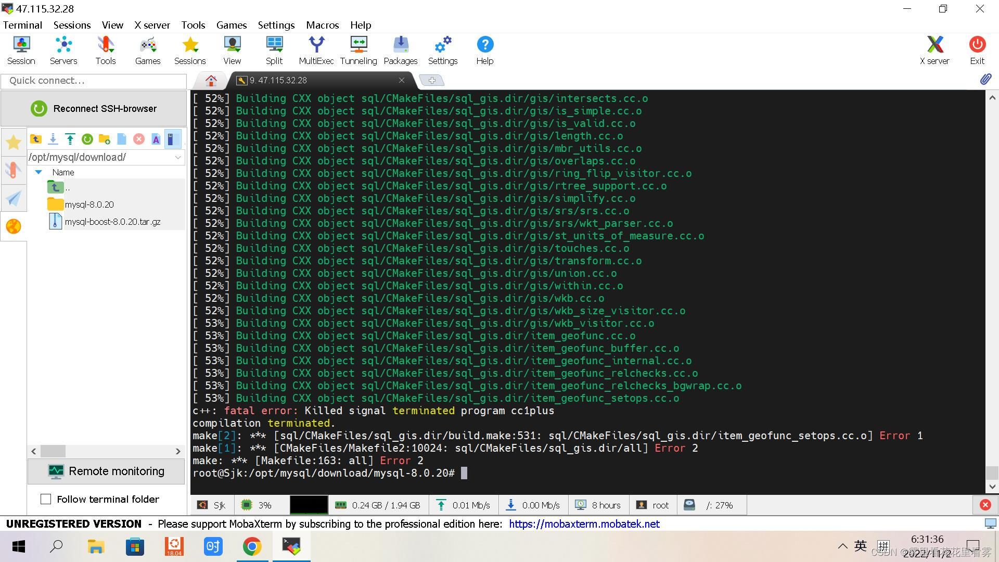Click the View toolbar icon

(x=232, y=50)
